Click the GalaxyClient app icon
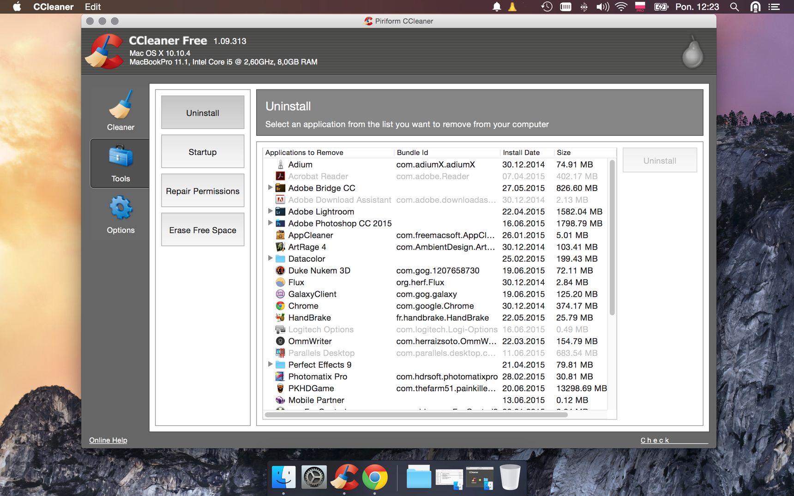Viewport: 794px width, 496px height. pyautogui.click(x=280, y=294)
